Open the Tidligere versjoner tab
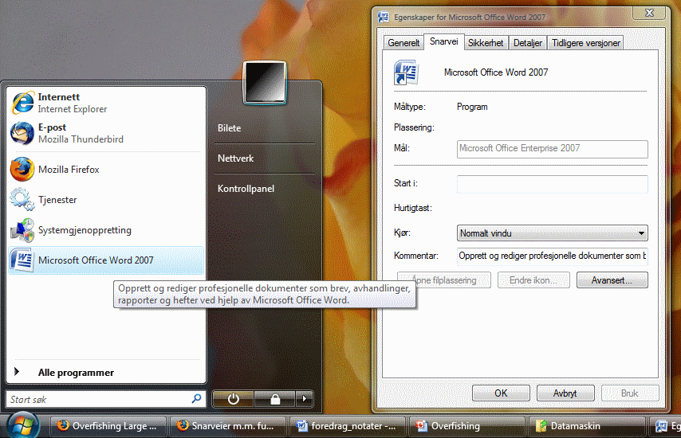Viewport: 681px width, 438px height. (586, 43)
